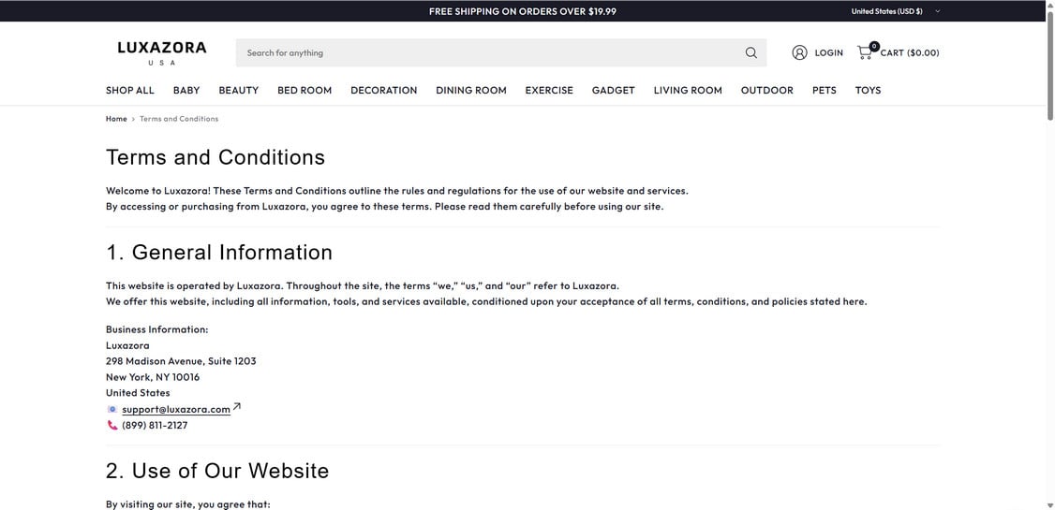Click the support@luxazora.com email link

[176, 409]
